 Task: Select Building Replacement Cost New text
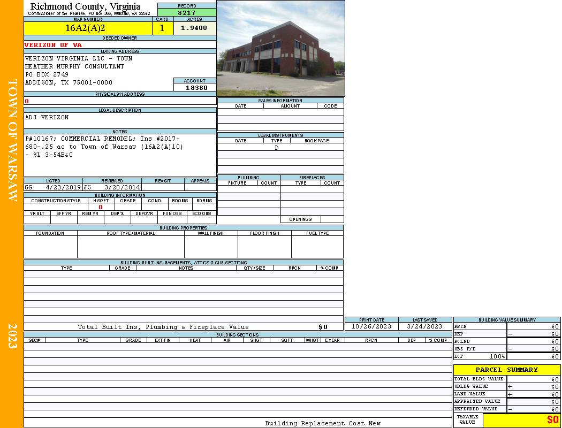tap(323, 423)
